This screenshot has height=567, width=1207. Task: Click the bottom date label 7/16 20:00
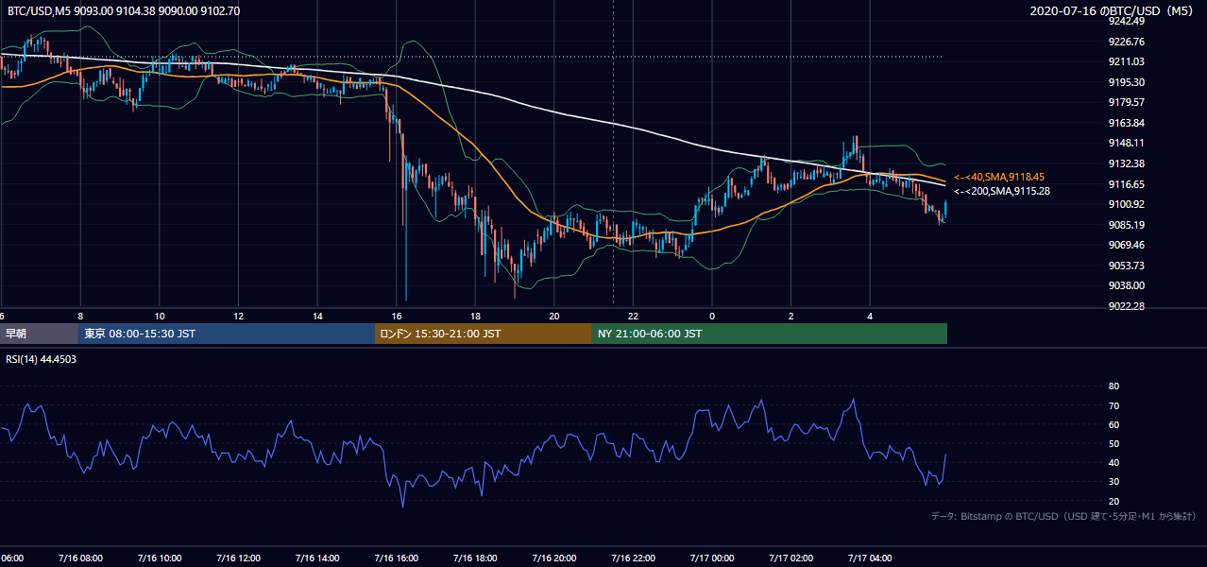553,558
